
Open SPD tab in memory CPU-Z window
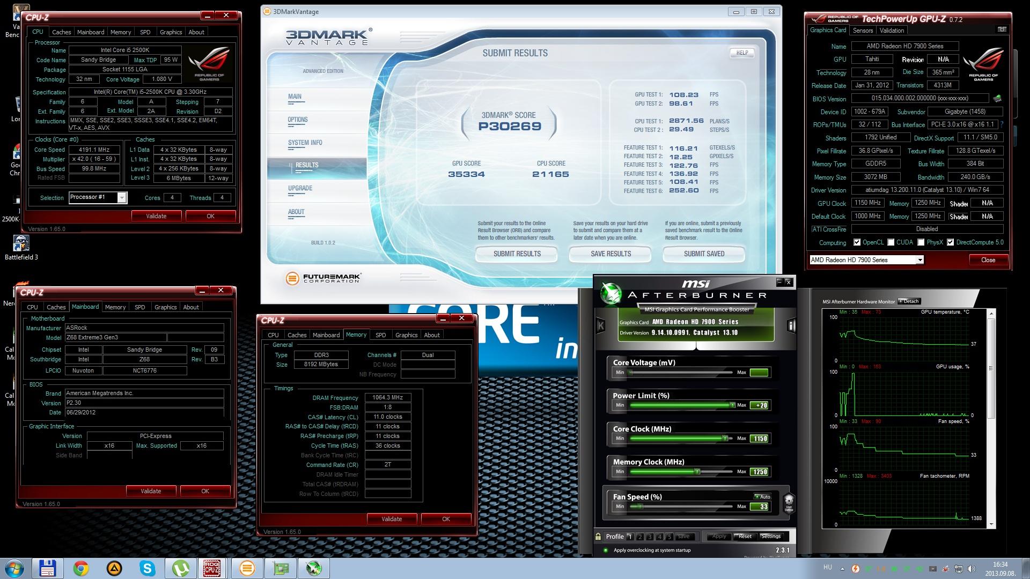[x=380, y=335]
